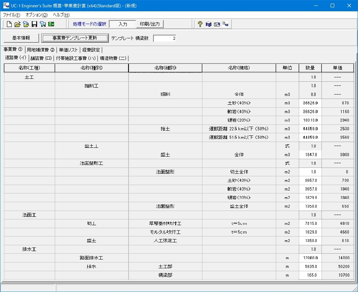Viewport: 358px width, 292px height.
Task: Click the 切土全体 cell
Action: [239, 172]
